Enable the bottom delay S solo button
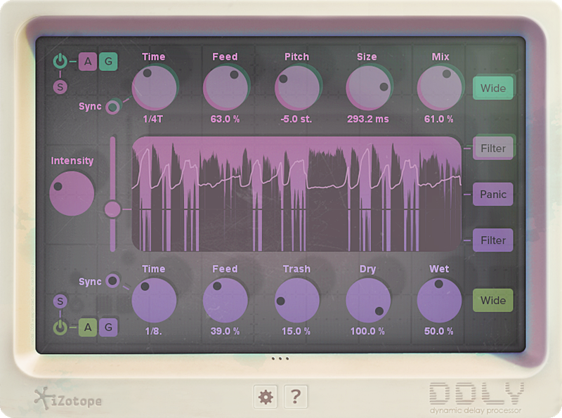 60,301
